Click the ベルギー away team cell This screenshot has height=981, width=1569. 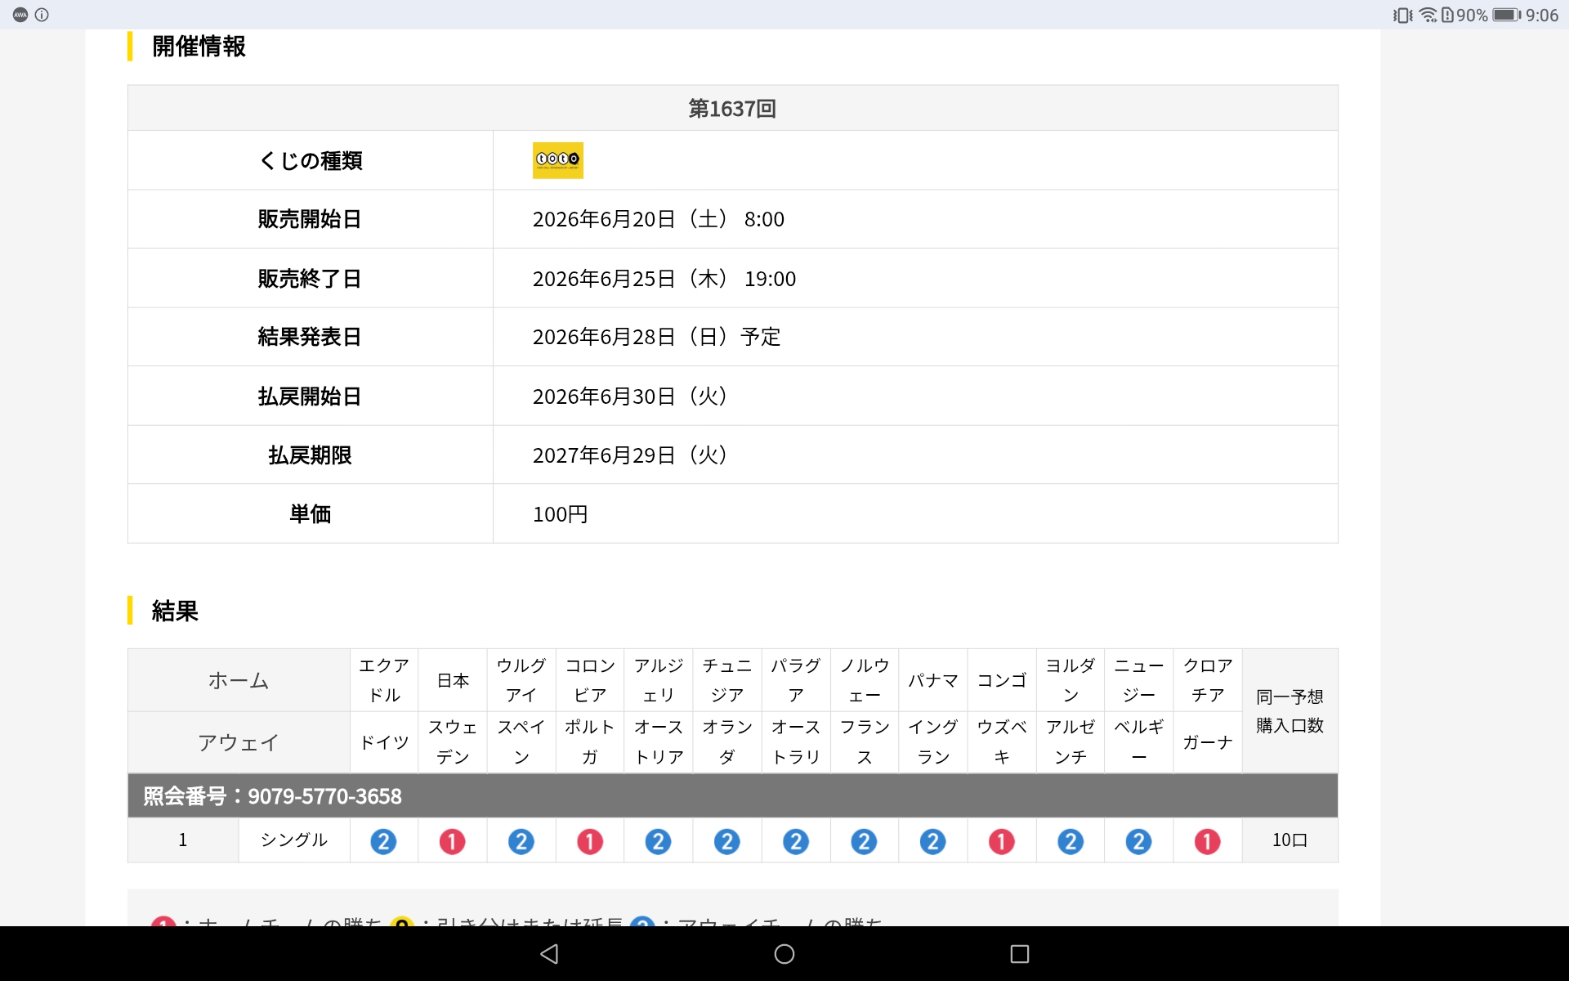[1139, 742]
